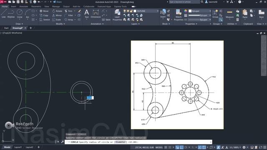The image size is (267, 150).
Task: Click Match Properties
Action: tap(179, 15)
